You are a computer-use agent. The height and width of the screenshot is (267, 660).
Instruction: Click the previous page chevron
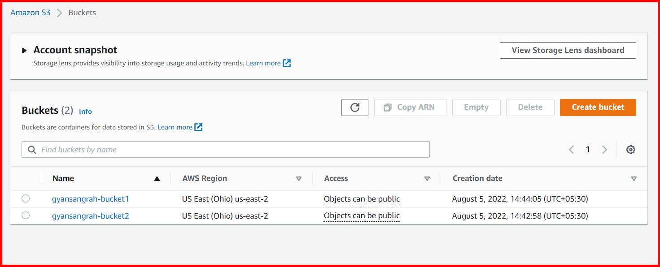click(x=571, y=149)
